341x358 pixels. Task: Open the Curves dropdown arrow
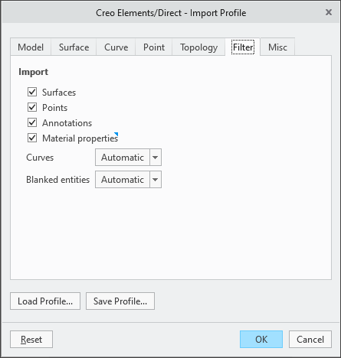[156, 158]
